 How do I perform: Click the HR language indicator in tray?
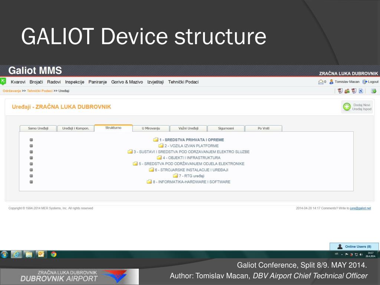336,254
